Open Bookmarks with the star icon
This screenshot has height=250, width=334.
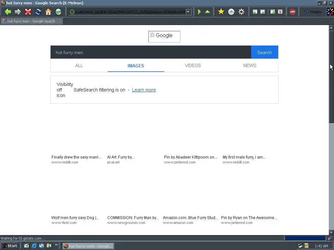pos(221,12)
